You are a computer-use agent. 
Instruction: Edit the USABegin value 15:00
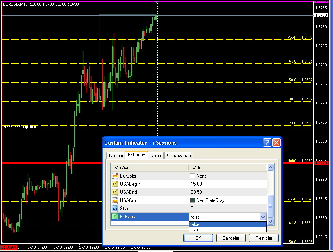228,184
